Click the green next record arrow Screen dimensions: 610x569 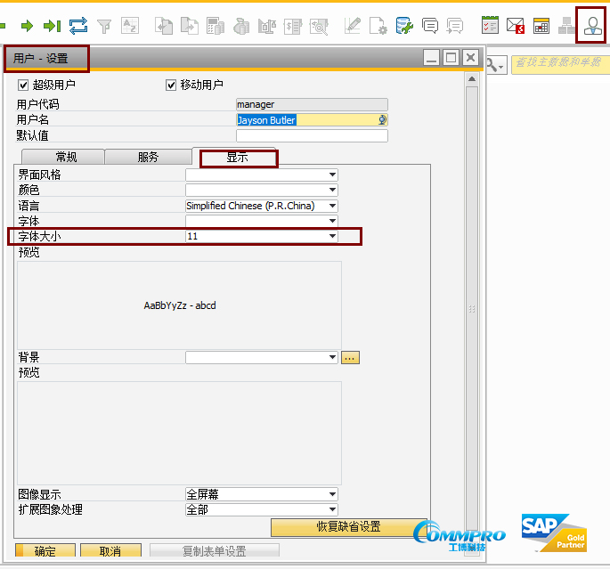(27, 26)
